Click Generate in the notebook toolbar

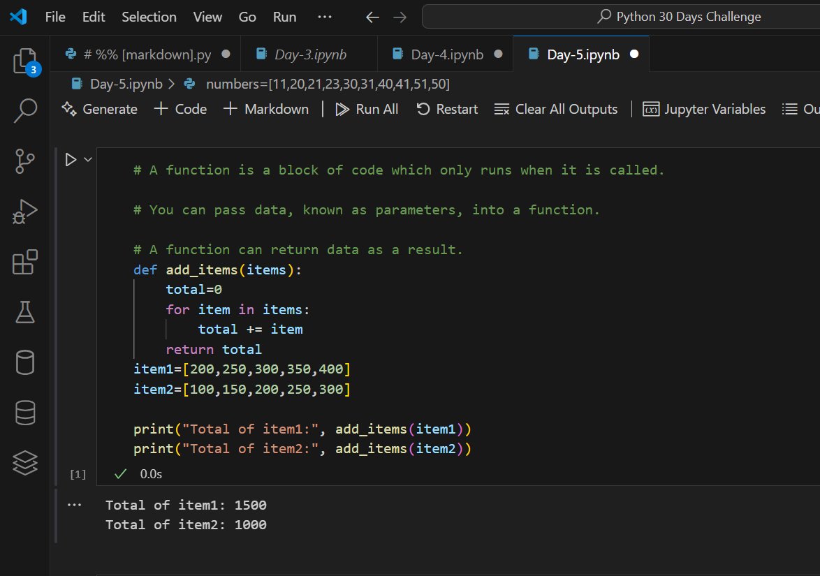click(99, 109)
